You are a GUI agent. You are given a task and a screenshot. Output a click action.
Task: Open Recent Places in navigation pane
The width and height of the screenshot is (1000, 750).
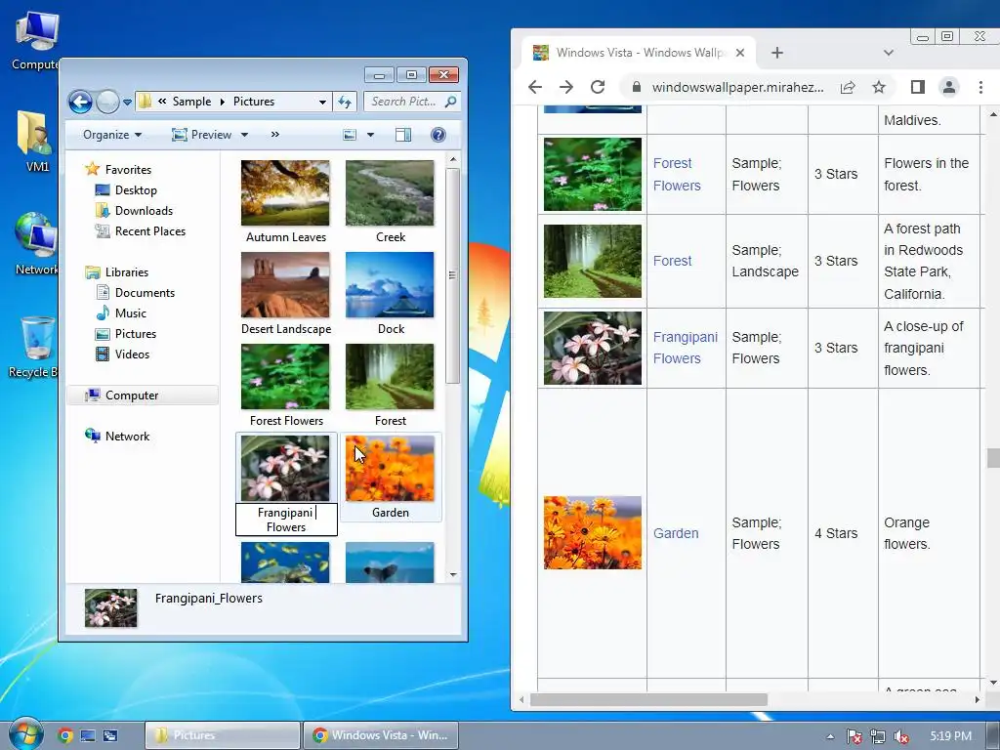[149, 230]
